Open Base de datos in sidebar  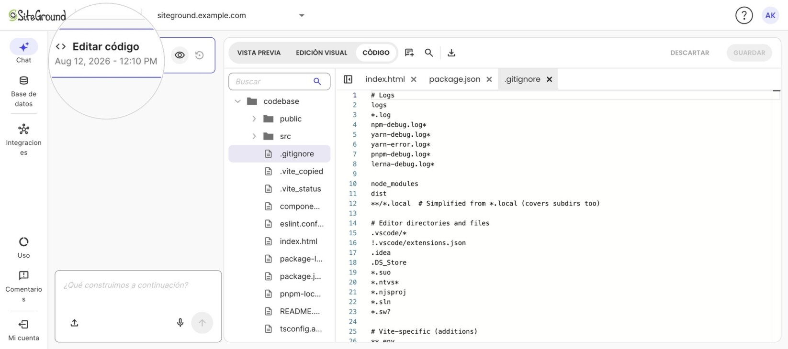pos(23,91)
